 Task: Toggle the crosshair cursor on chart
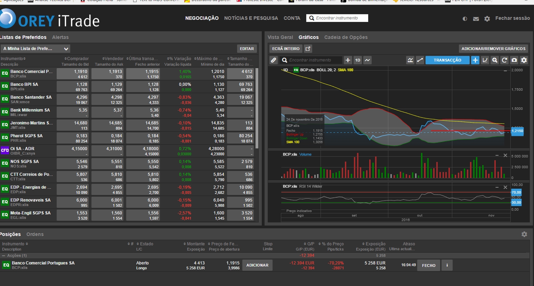475,60
